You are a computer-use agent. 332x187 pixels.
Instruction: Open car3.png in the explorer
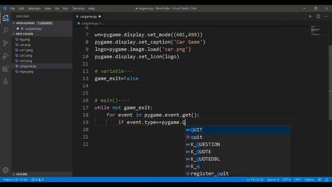(x=26, y=61)
